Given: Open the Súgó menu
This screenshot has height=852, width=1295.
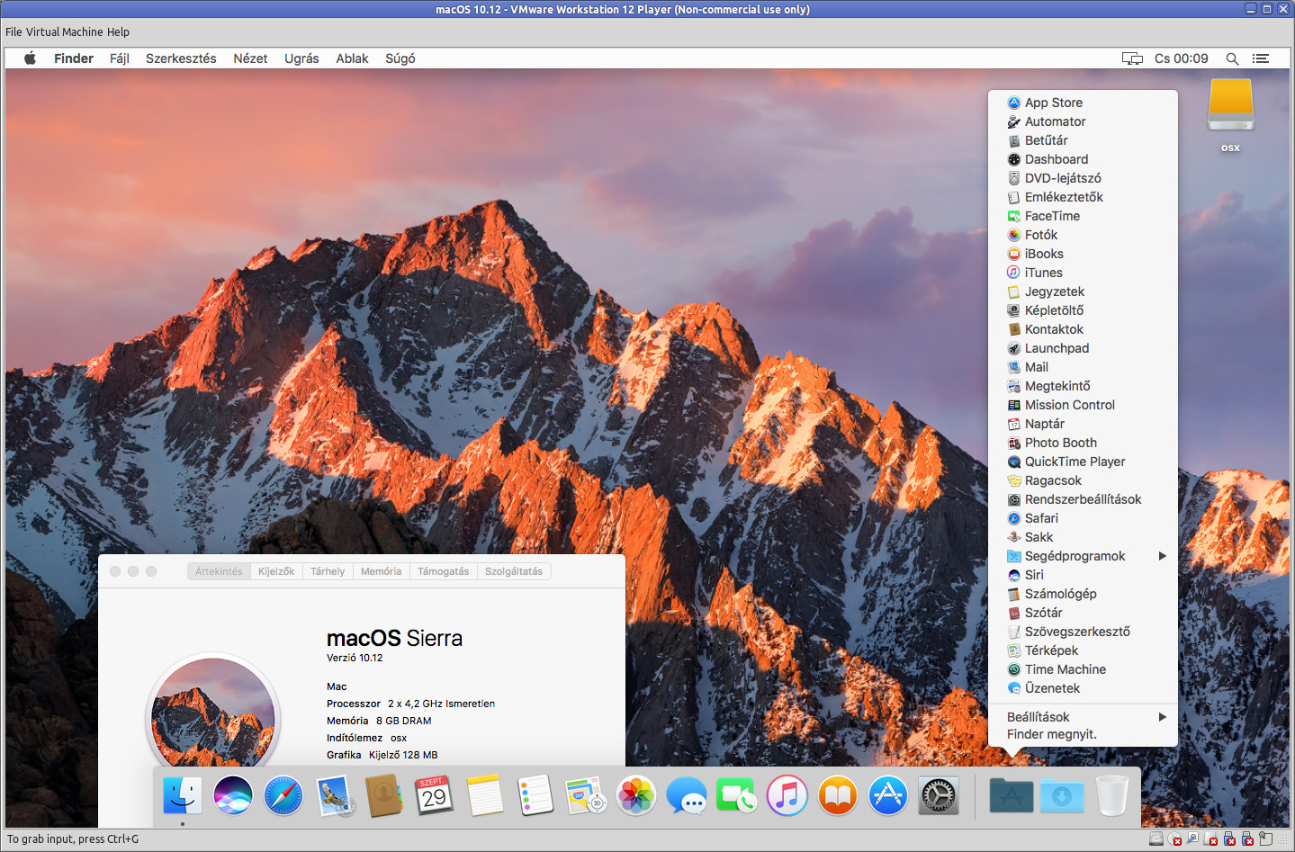Looking at the screenshot, I should tap(400, 58).
